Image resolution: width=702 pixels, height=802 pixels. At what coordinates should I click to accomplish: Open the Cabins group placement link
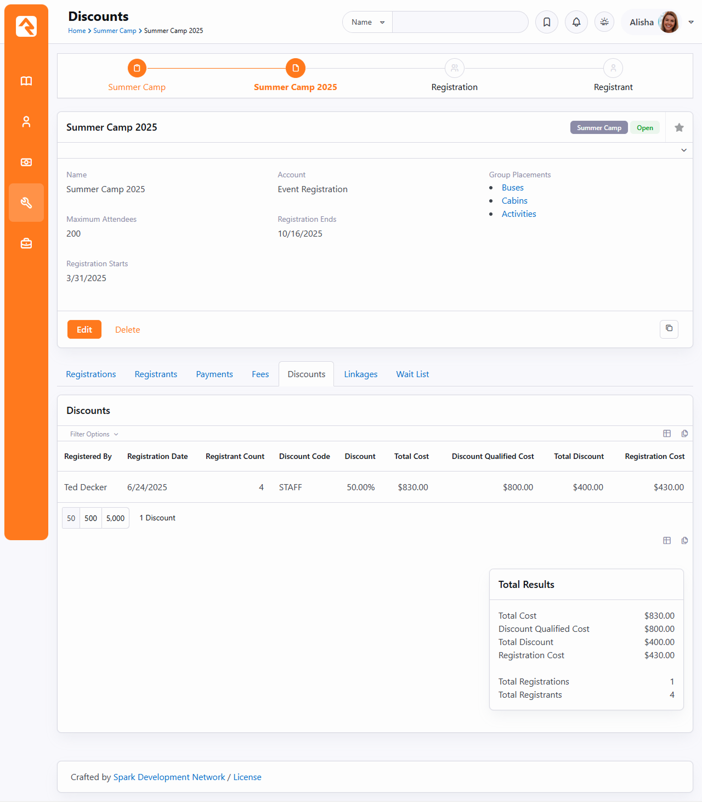(514, 201)
